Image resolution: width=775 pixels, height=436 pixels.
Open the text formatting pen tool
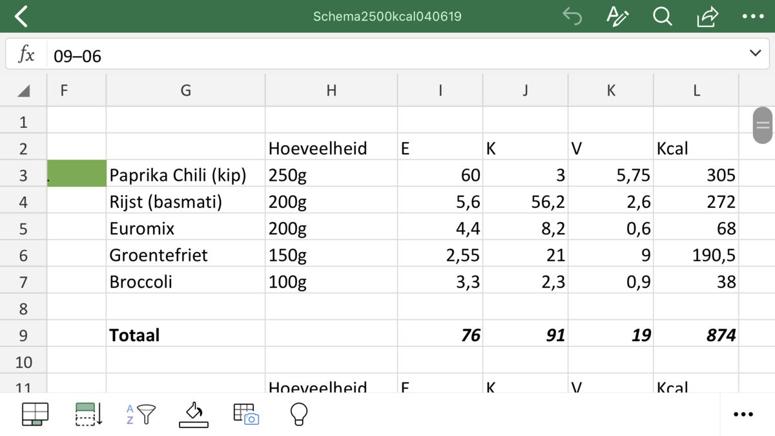pyautogui.click(x=617, y=16)
